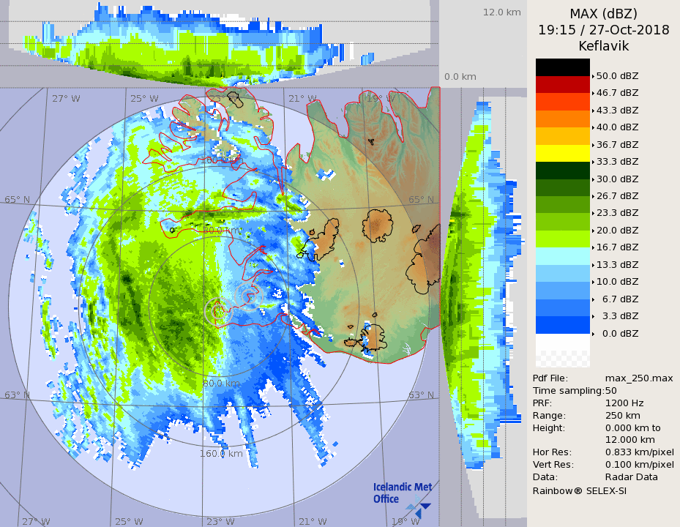
Task: Click the arrow marker beside 20.0 dBZ
Action: point(593,231)
